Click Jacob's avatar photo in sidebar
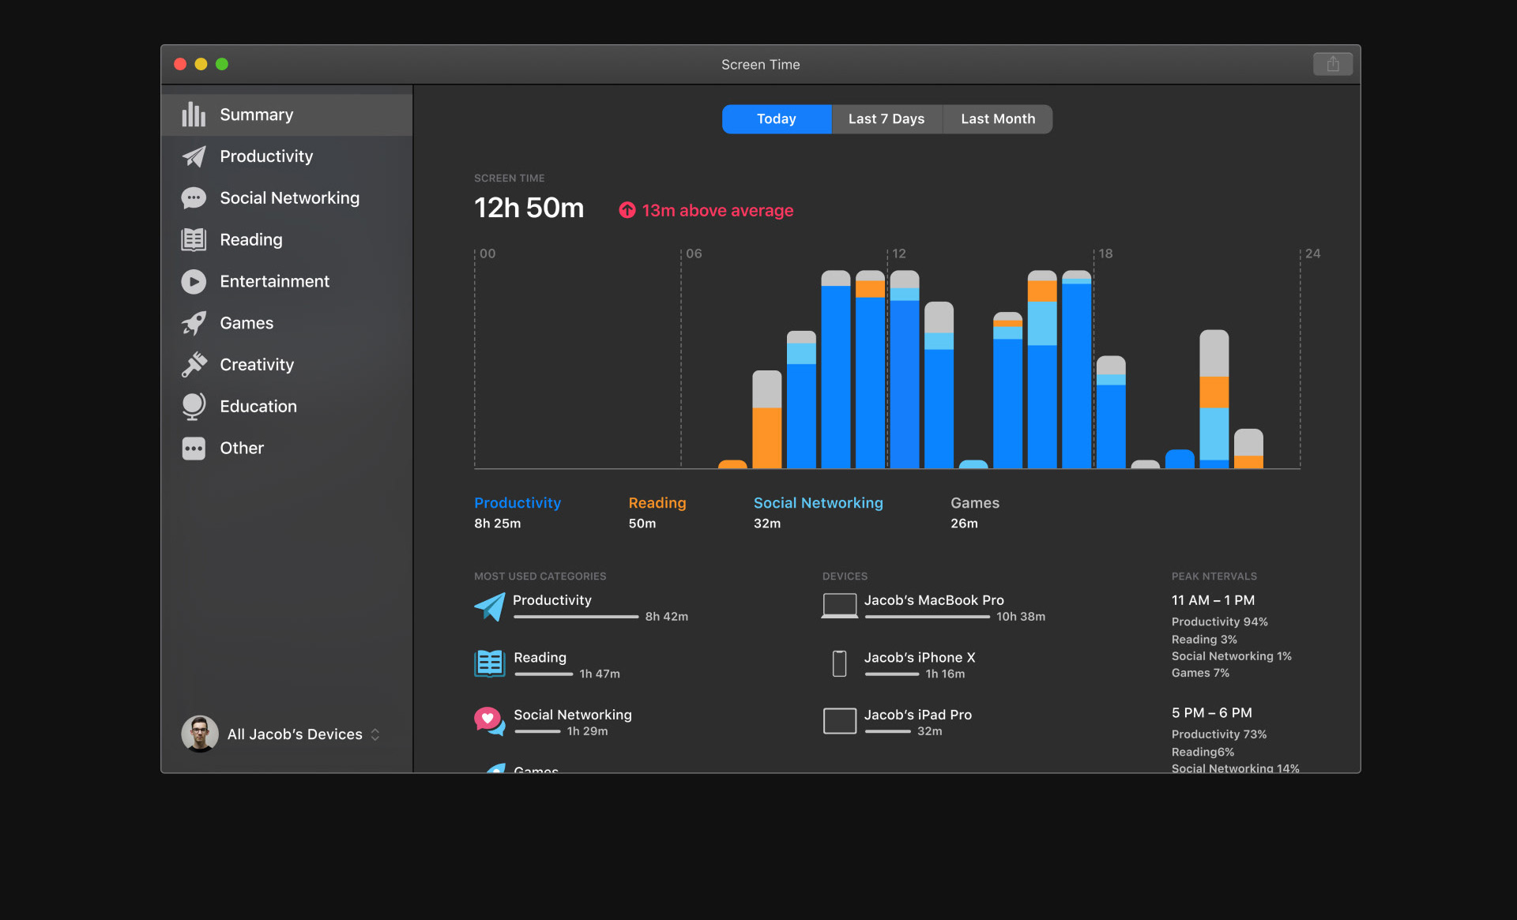 click(x=200, y=734)
